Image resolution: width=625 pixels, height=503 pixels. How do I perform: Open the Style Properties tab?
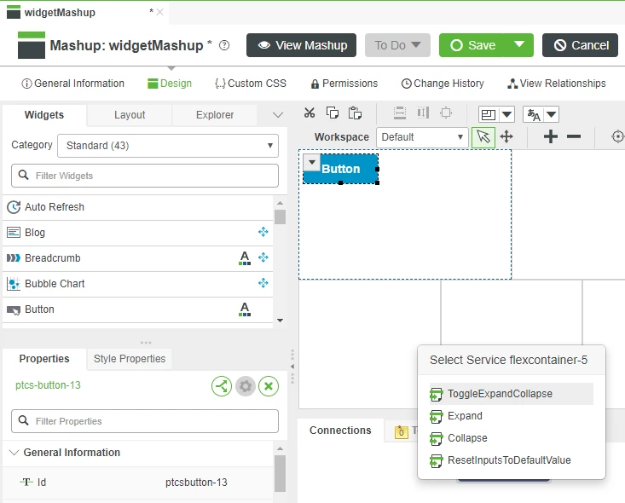(130, 359)
